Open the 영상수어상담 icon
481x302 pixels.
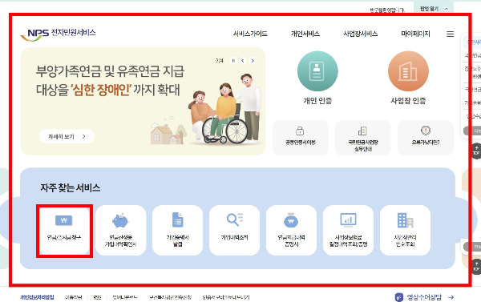click(398, 297)
